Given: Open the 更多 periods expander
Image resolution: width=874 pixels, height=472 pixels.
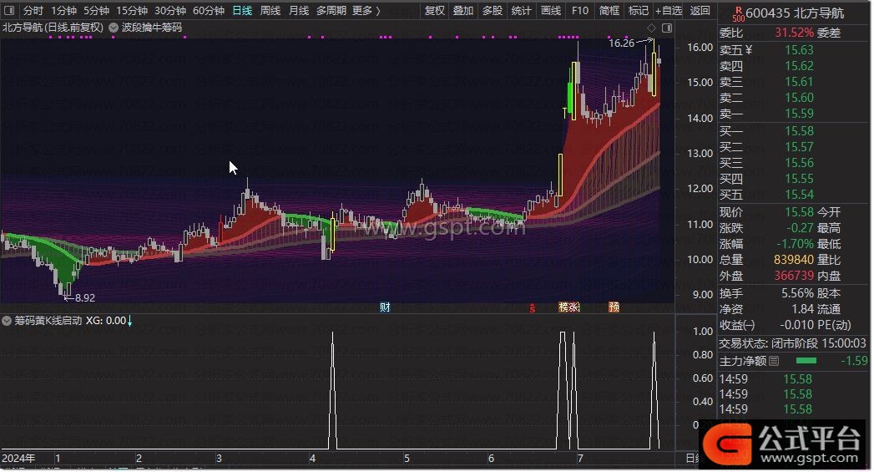Looking at the screenshot, I should click(x=366, y=11).
